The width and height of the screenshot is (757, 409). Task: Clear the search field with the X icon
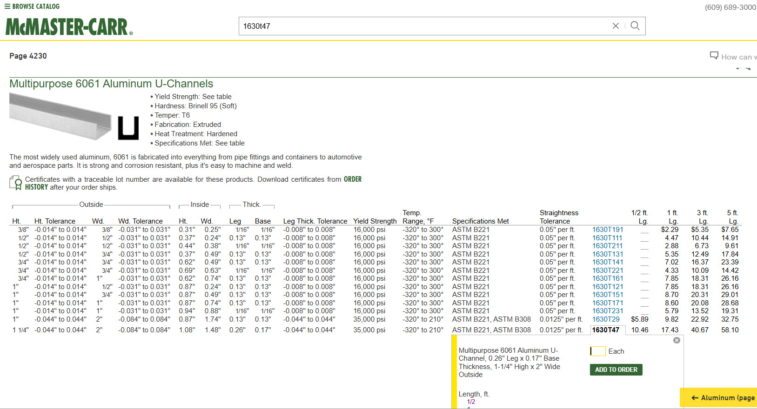tap(616, 26)
